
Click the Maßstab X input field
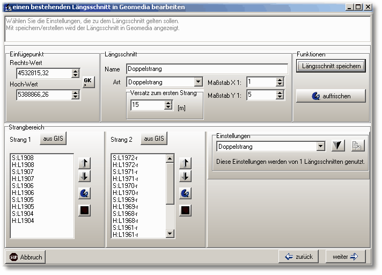pos(261,82)
